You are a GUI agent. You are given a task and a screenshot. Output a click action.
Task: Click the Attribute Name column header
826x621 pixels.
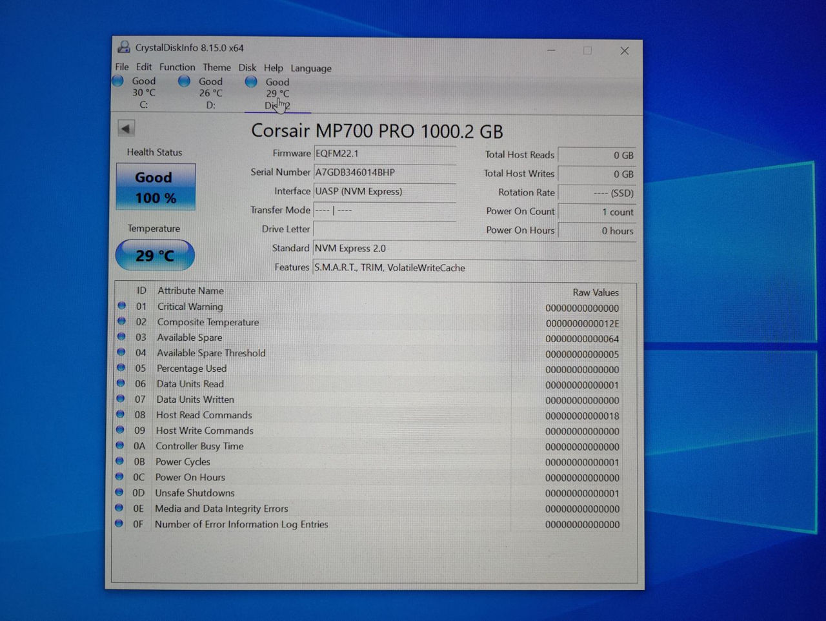pyautogui.click(x=190, y=290)
